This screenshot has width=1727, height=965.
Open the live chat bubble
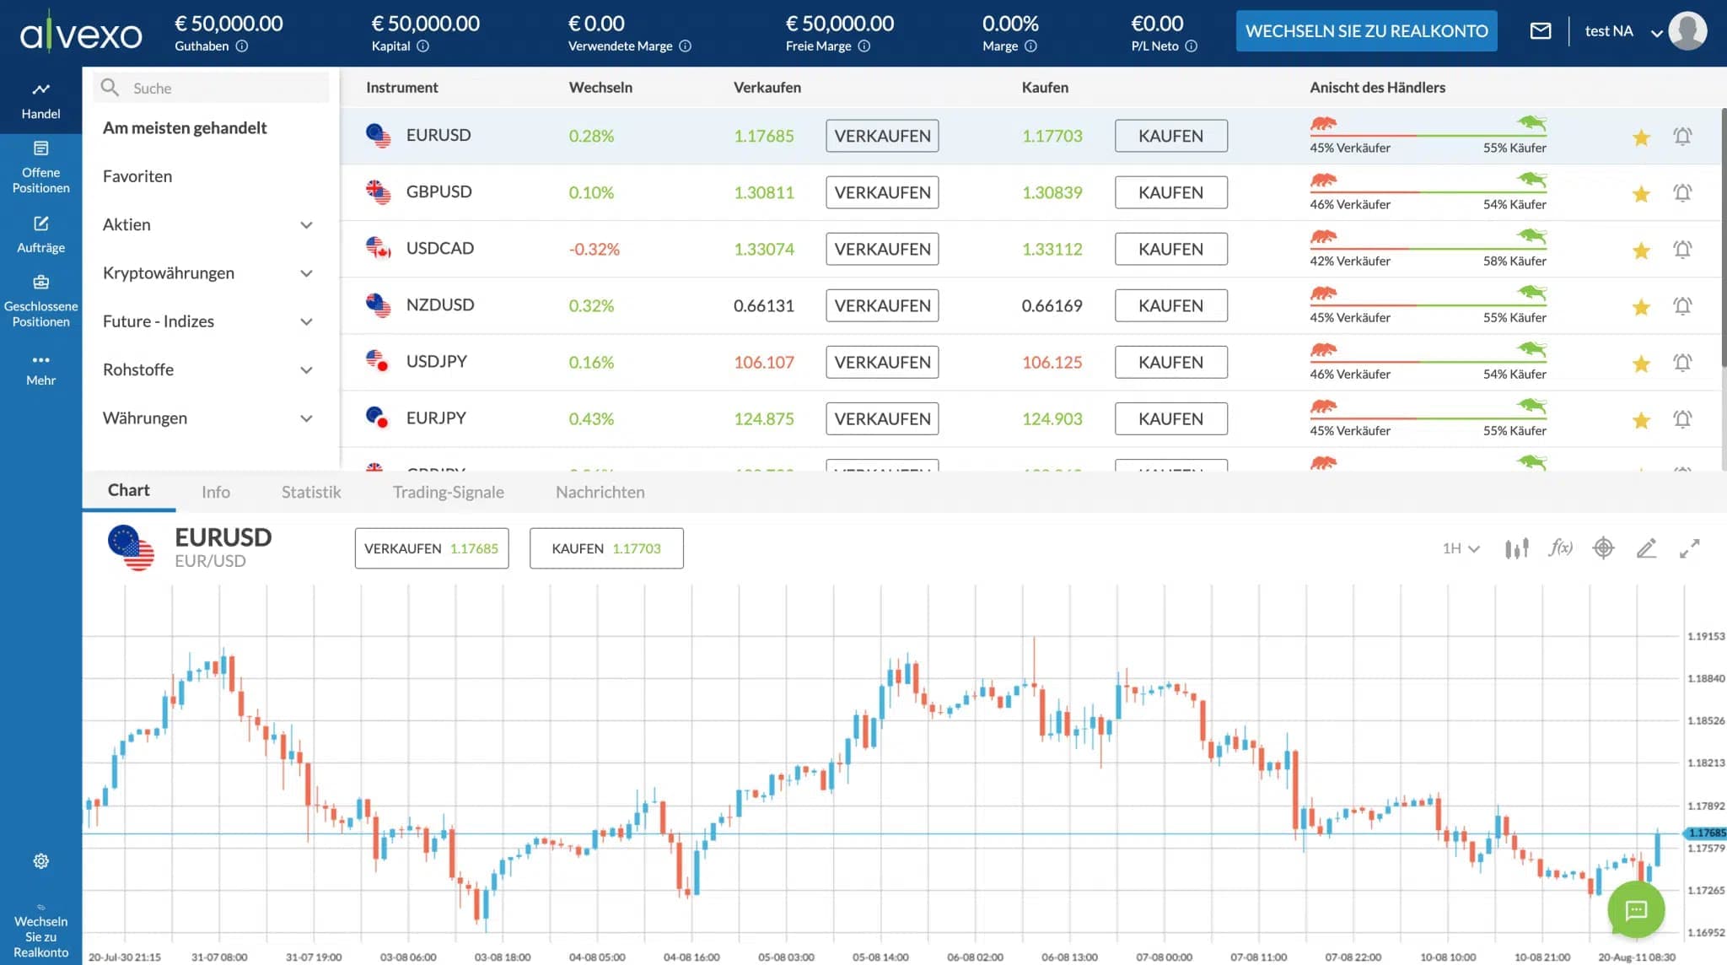coord(1636,909)
